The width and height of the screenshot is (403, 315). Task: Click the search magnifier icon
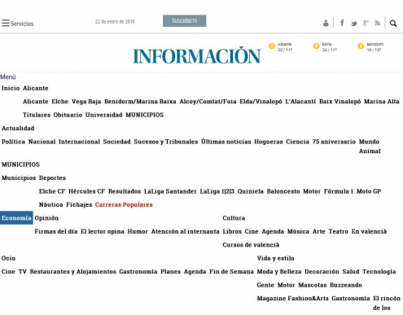point(393,24)
